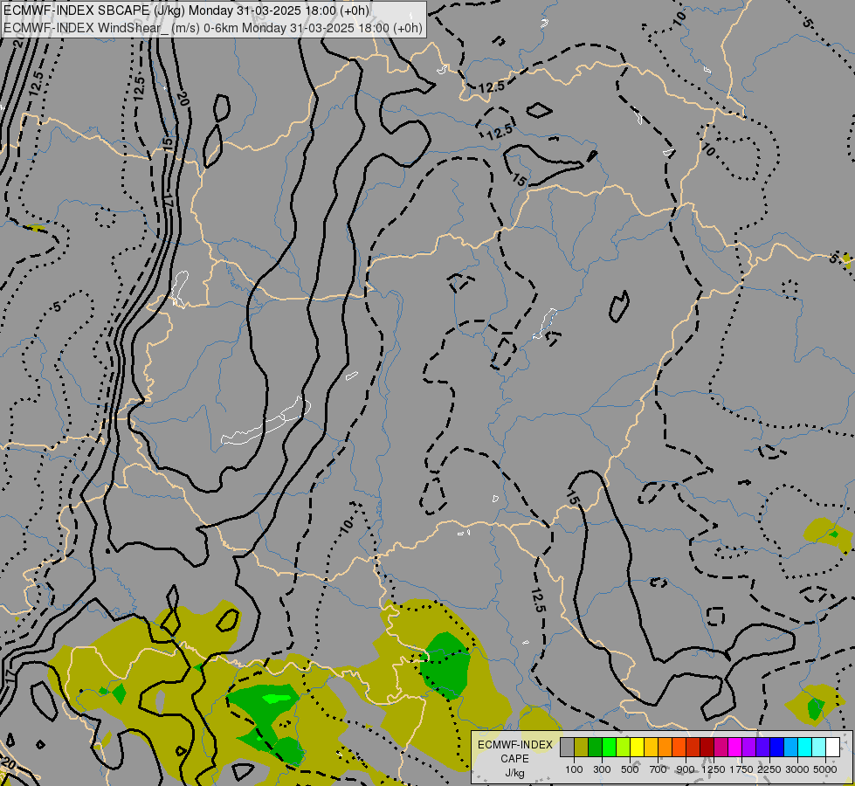Click the CAPE word in legend
The image size is (855, 786).
(x=514, y=759)
